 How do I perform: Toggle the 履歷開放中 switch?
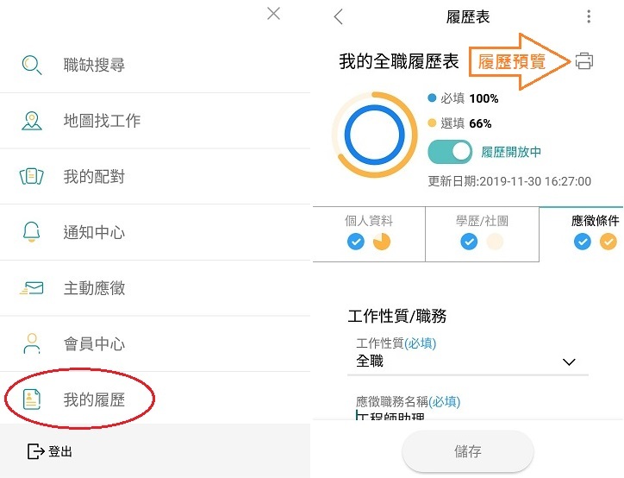(450, 152)
